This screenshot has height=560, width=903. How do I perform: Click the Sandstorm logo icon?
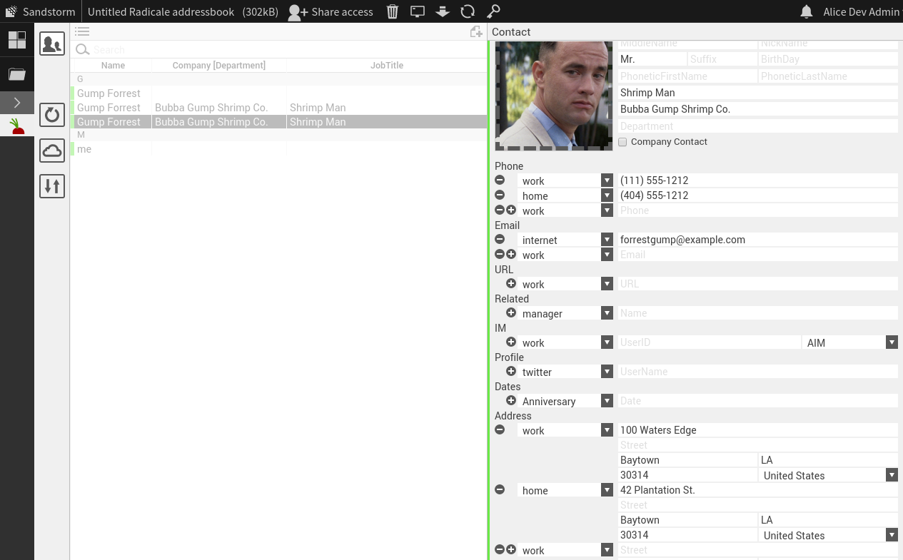(11, 11)
